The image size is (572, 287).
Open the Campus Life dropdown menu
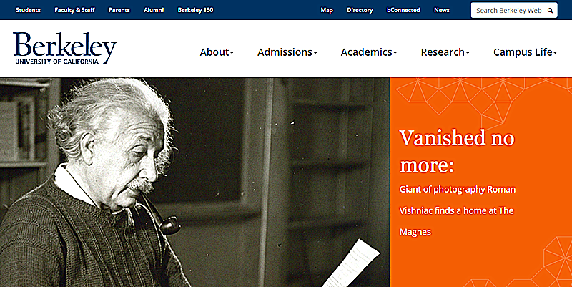point(525,52)
